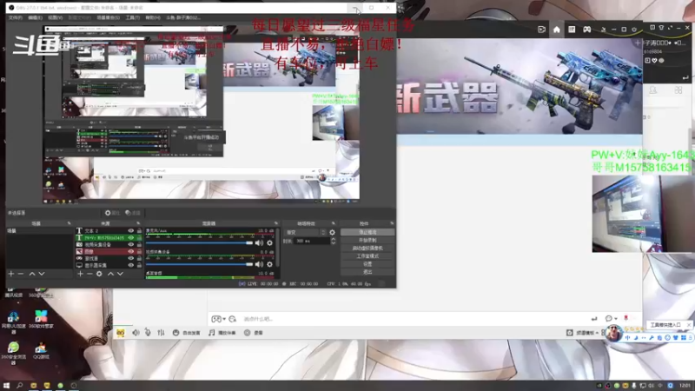
Task: Hide the PW+V text source via its eye icon
Action: pos(131,237)
